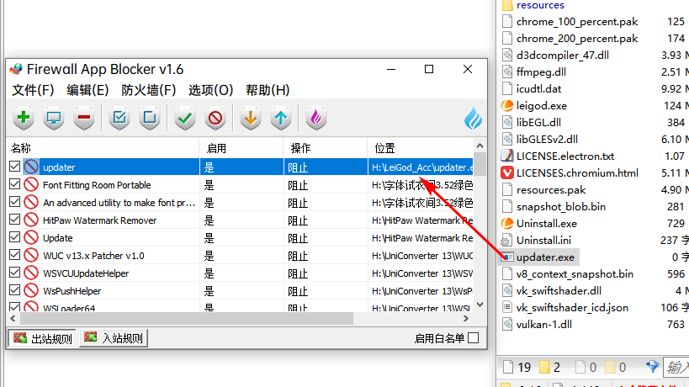Click the block icon of HitPaw Watermark Remover row

click(31, 220)
